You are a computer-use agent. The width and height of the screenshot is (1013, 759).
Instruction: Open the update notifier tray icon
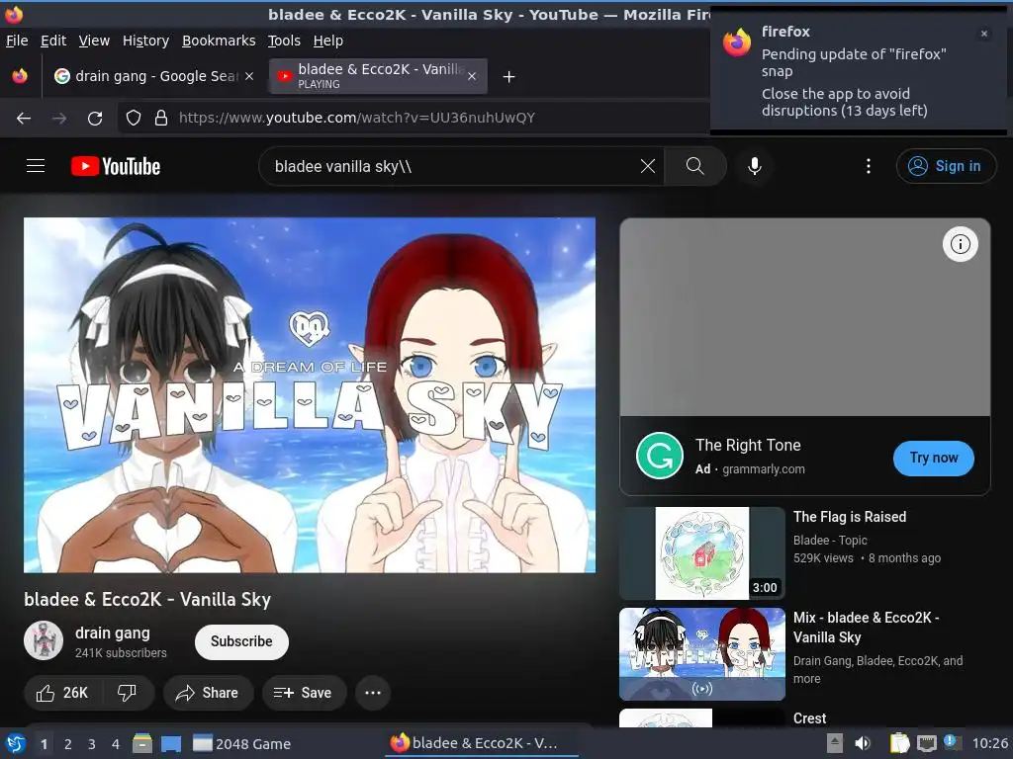(953, 742)
